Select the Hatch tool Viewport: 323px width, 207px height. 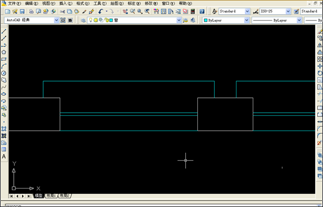4,129
